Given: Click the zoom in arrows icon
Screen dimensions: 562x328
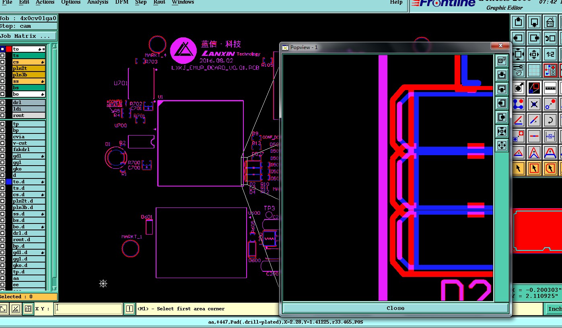Looking at the screenshot, I should point(519,54).
